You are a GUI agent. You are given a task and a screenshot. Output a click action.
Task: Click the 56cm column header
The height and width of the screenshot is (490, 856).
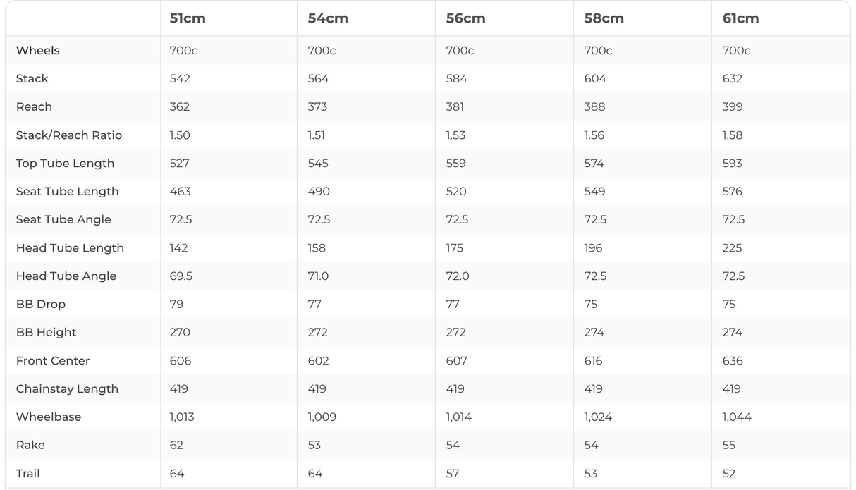[465, 18]
